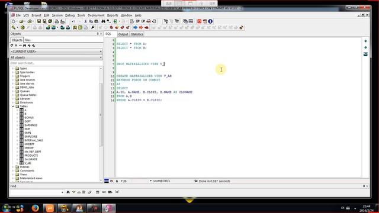Viewport: 379px width, 213px height.
Task: Expand the Materialized views folder
Action: (13, 178)
